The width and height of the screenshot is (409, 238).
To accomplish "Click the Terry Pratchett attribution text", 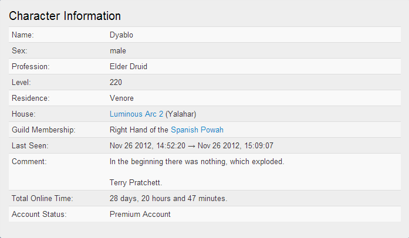I will click(136, 182).
